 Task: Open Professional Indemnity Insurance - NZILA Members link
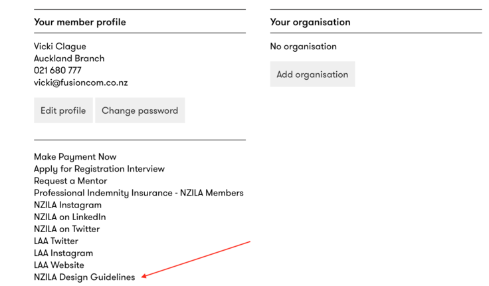click(x=139, y=193)
